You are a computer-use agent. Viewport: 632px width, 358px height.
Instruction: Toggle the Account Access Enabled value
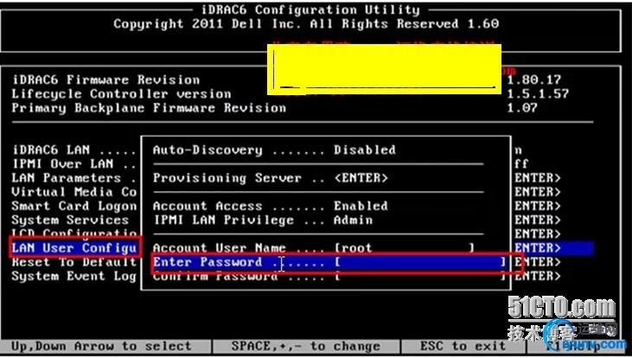pos(361,206)
